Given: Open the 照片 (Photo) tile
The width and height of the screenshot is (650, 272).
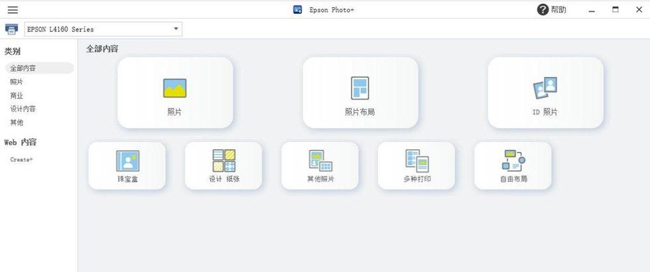Looking at the screenshot, I should coord(175,92).
